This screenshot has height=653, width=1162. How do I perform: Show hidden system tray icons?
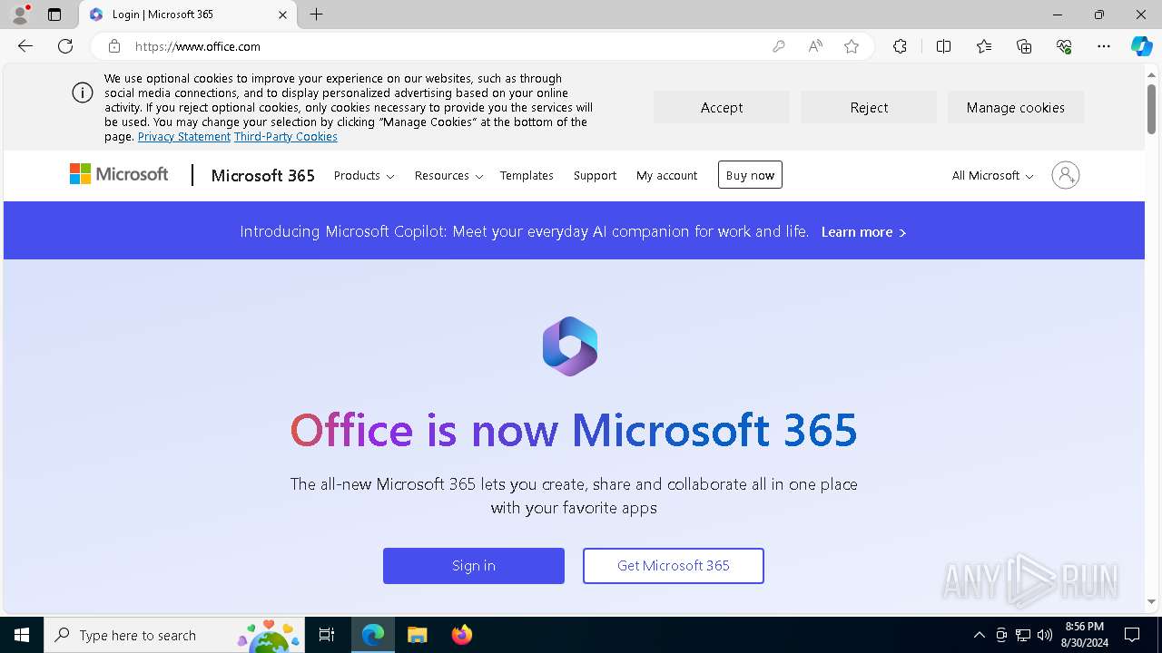pos(979,635)
